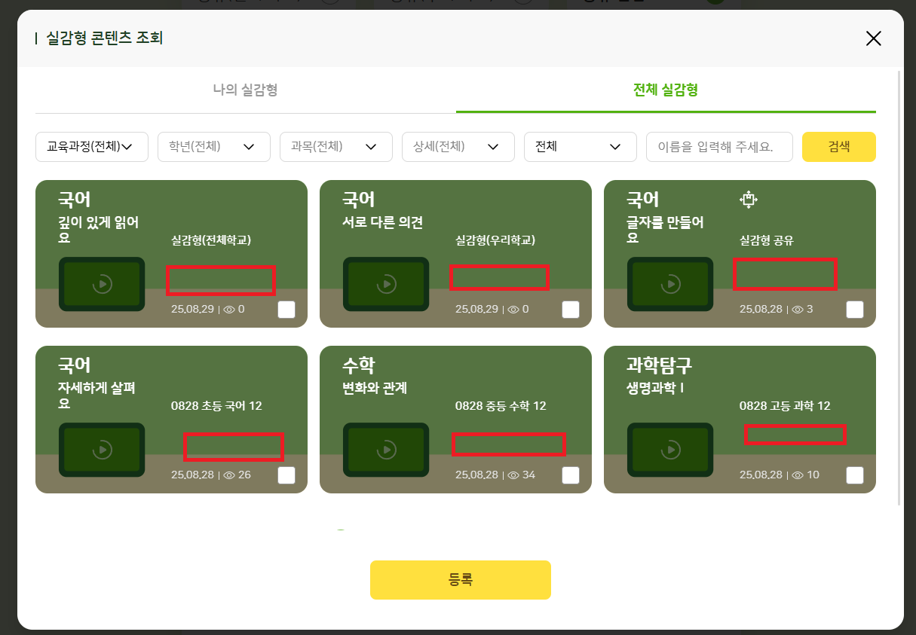Screen dimensions: 916x635
Task: Play the 생명과학 I content video
Action: 670,450
